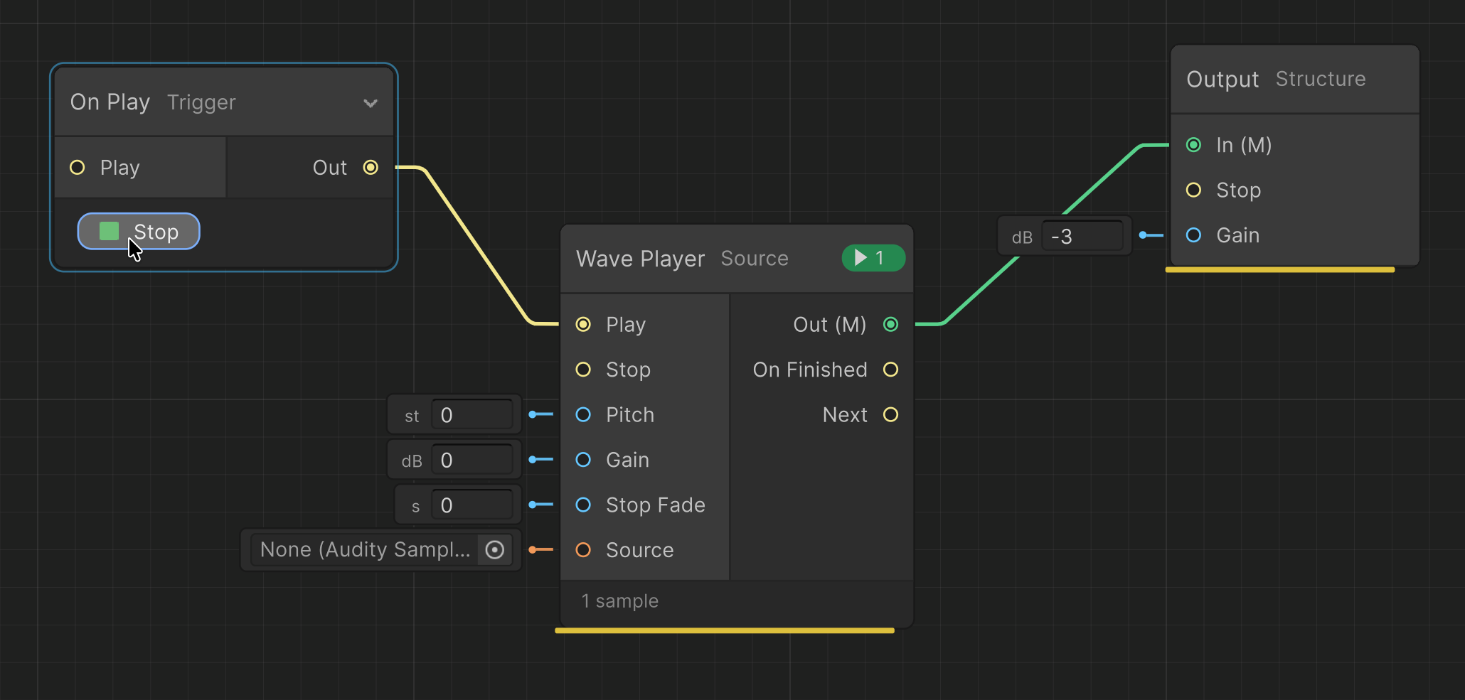Click the Play input port on Wave Player
This screenshot has width=1465, height=700.
pos(583,325)
